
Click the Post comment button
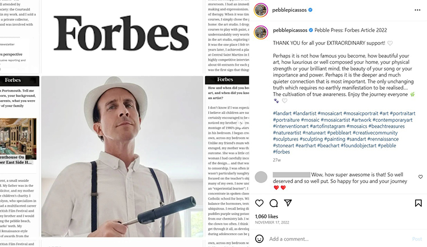417,239
